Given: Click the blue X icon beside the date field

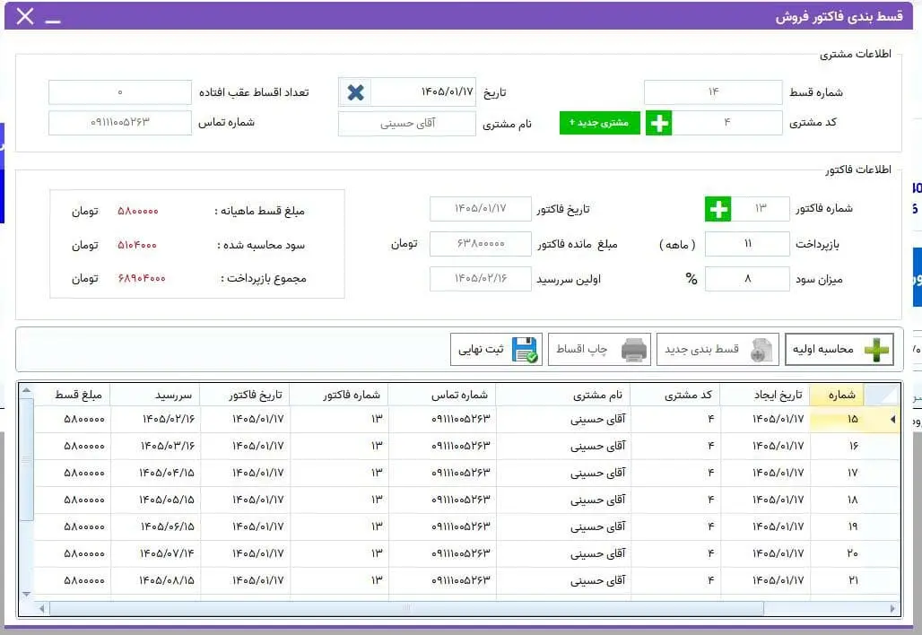Looking at the screenshot, I should point(356,92).
